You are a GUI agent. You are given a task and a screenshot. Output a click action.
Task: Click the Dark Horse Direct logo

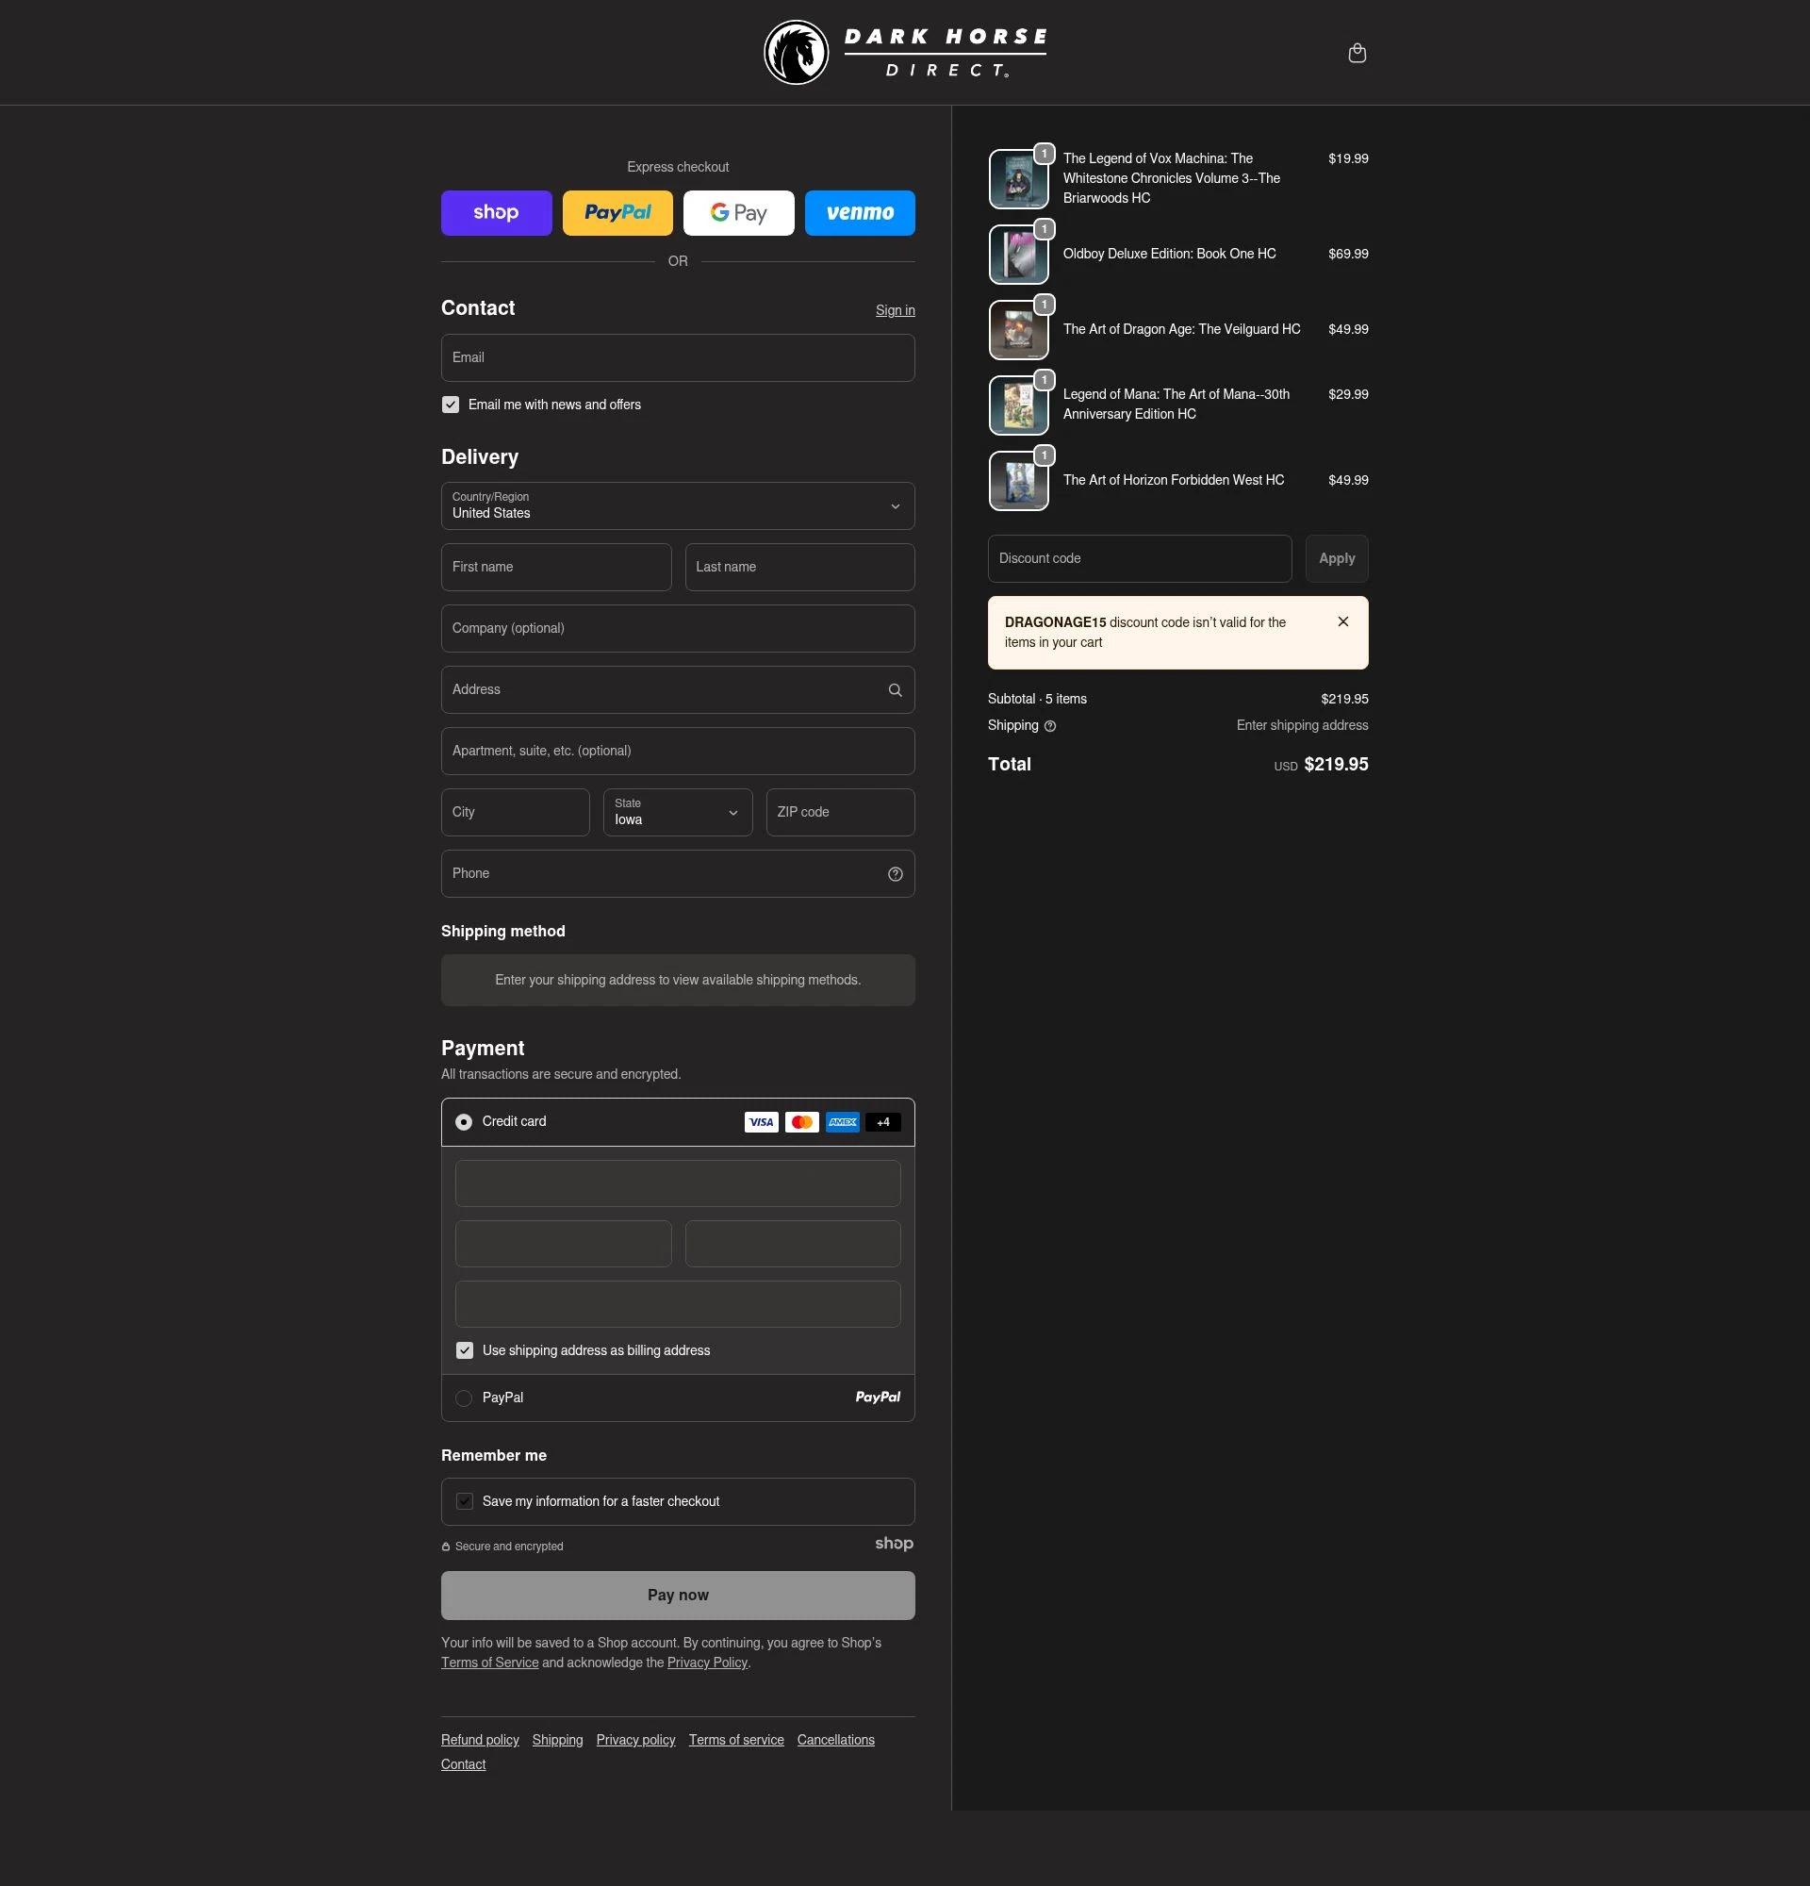click(x=904, y=51)
